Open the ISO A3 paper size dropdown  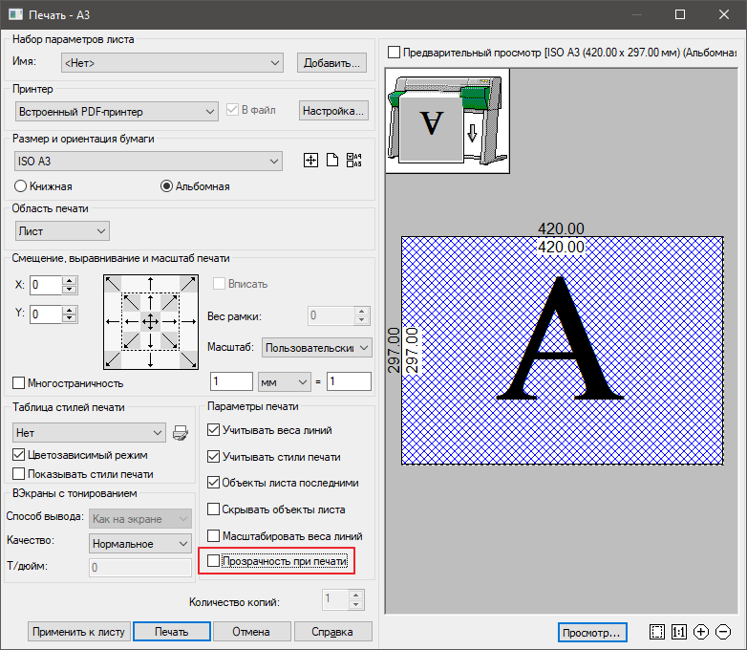coord(149,162)
